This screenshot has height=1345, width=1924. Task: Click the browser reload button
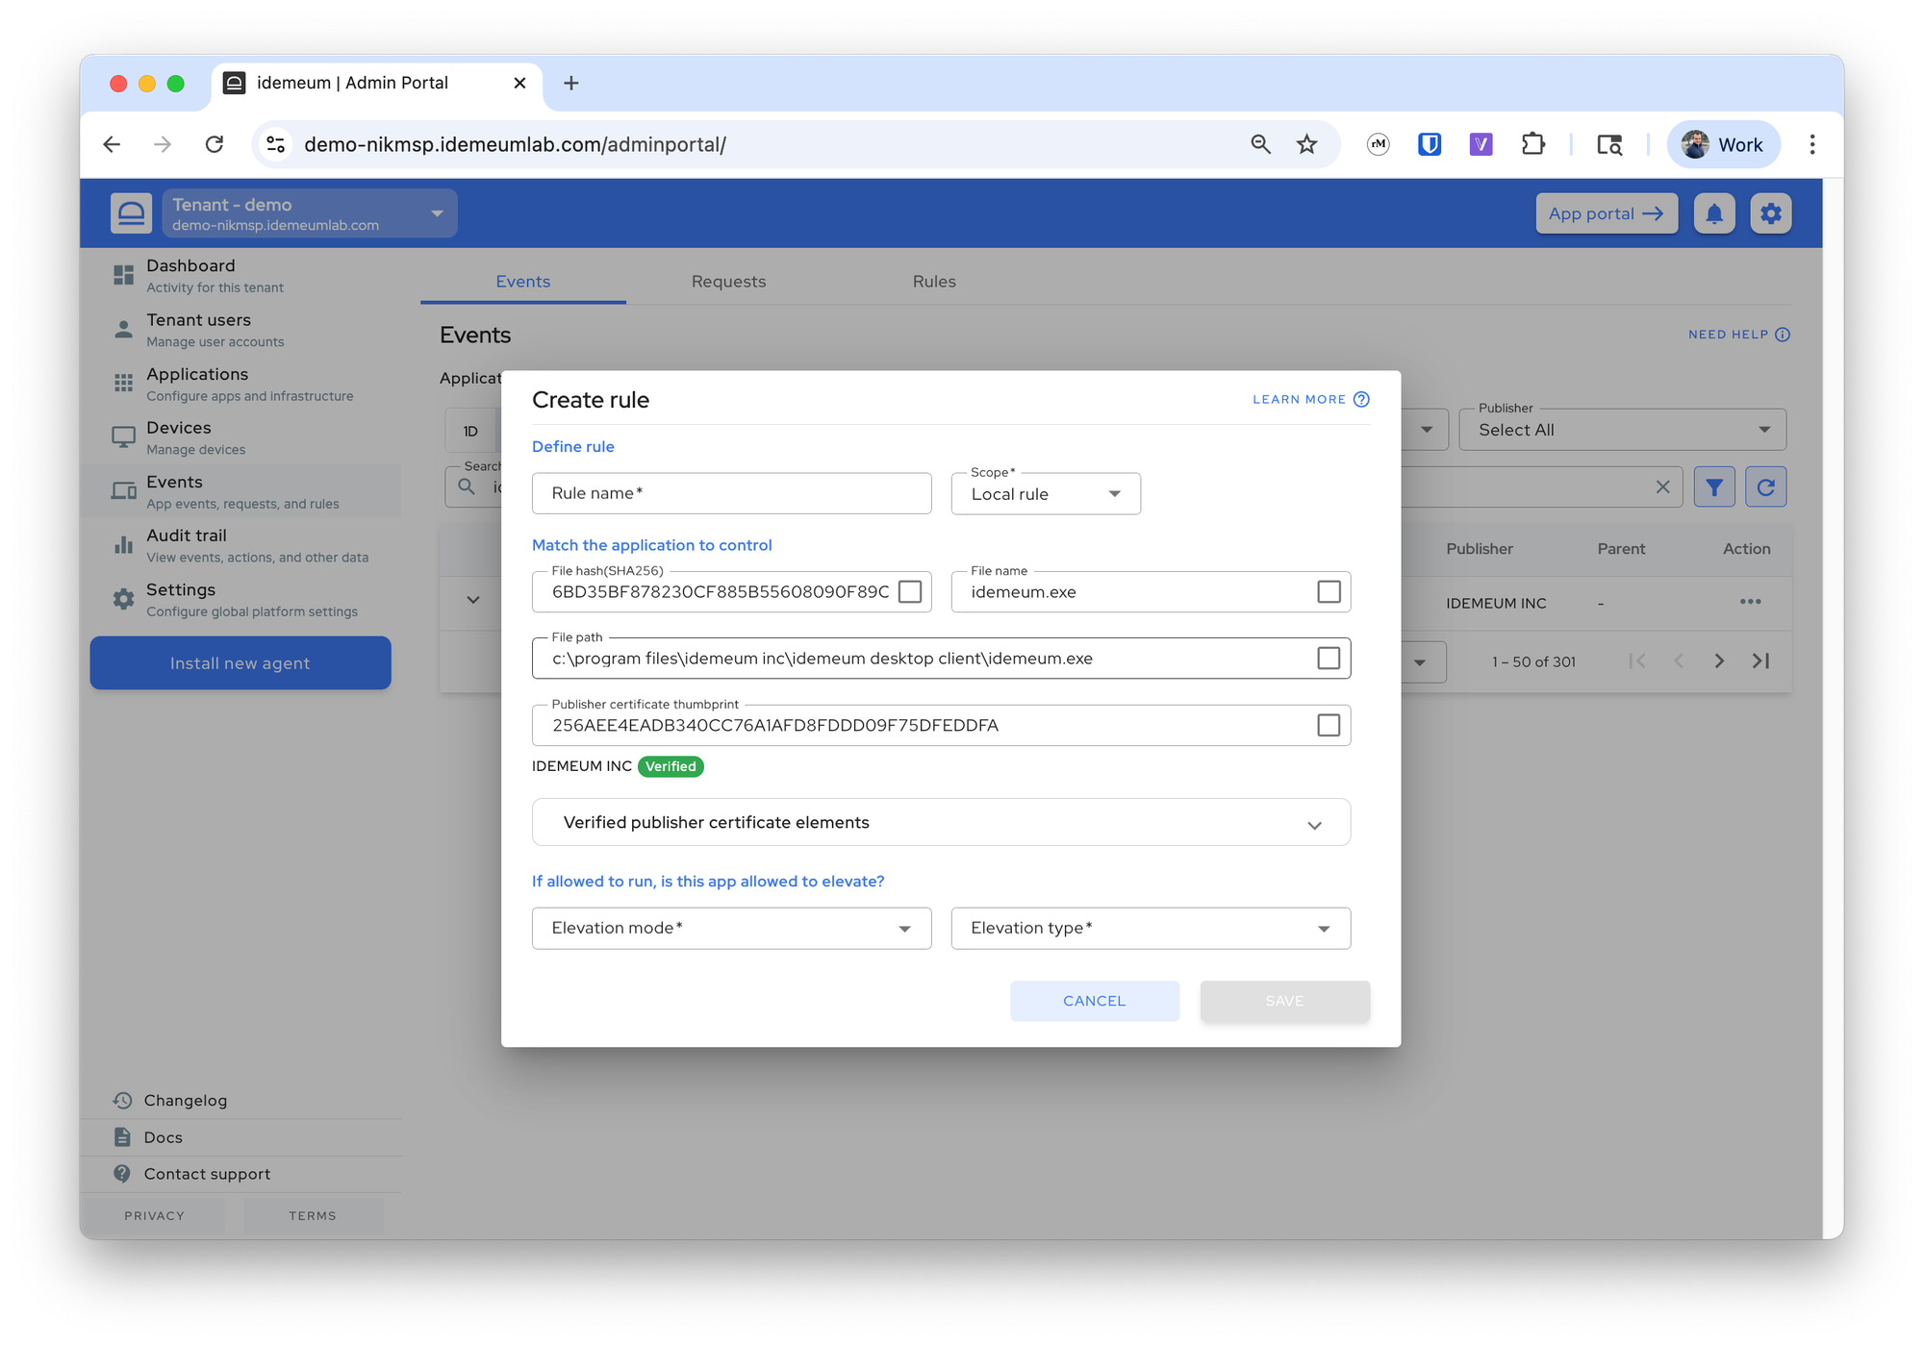tap(214, 144)
